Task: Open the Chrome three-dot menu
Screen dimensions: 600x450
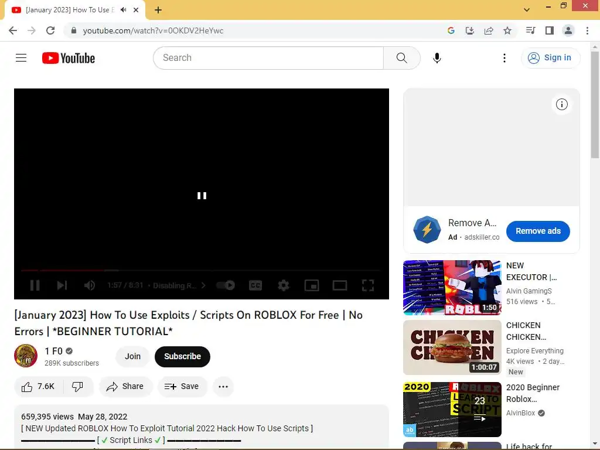Action: (587, 30)
